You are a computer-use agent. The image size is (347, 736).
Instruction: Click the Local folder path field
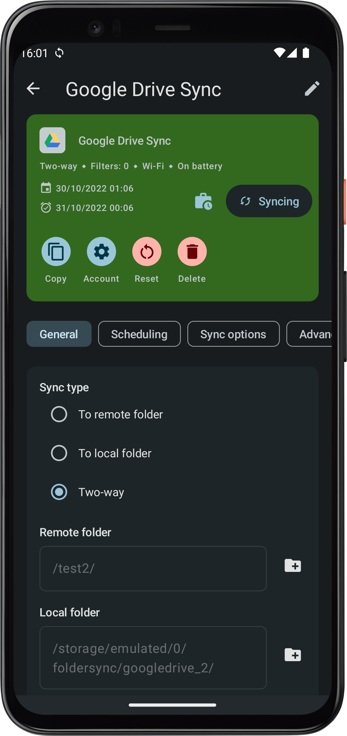point(153,658)
